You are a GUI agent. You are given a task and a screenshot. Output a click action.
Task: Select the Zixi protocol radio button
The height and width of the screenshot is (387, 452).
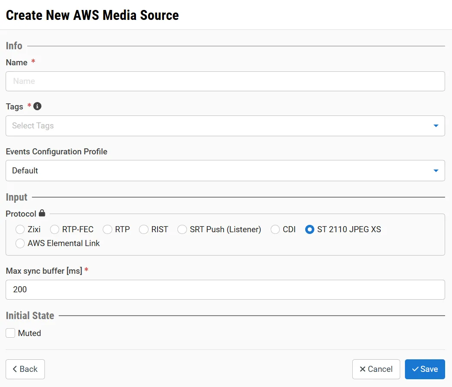[x=20, y=229]
